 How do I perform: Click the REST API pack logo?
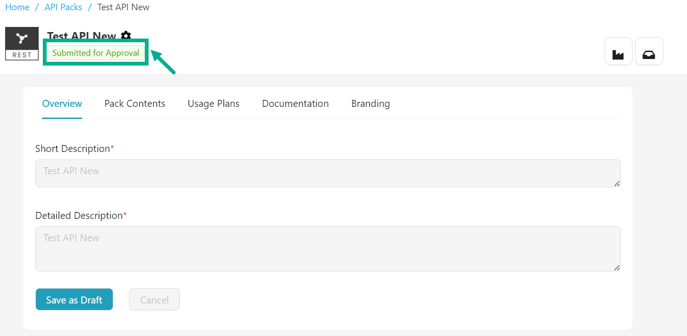point(22,43)
